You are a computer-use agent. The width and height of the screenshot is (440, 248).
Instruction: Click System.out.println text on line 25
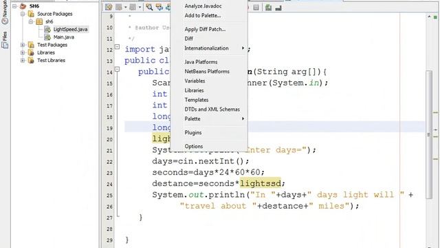click(201, 195)
